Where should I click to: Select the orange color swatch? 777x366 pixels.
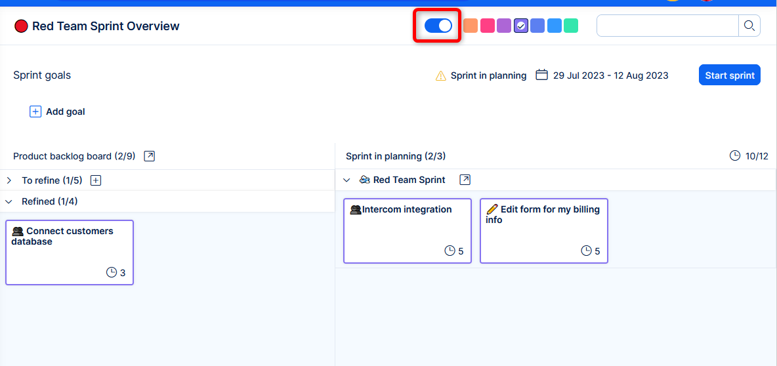coord(470,26)
